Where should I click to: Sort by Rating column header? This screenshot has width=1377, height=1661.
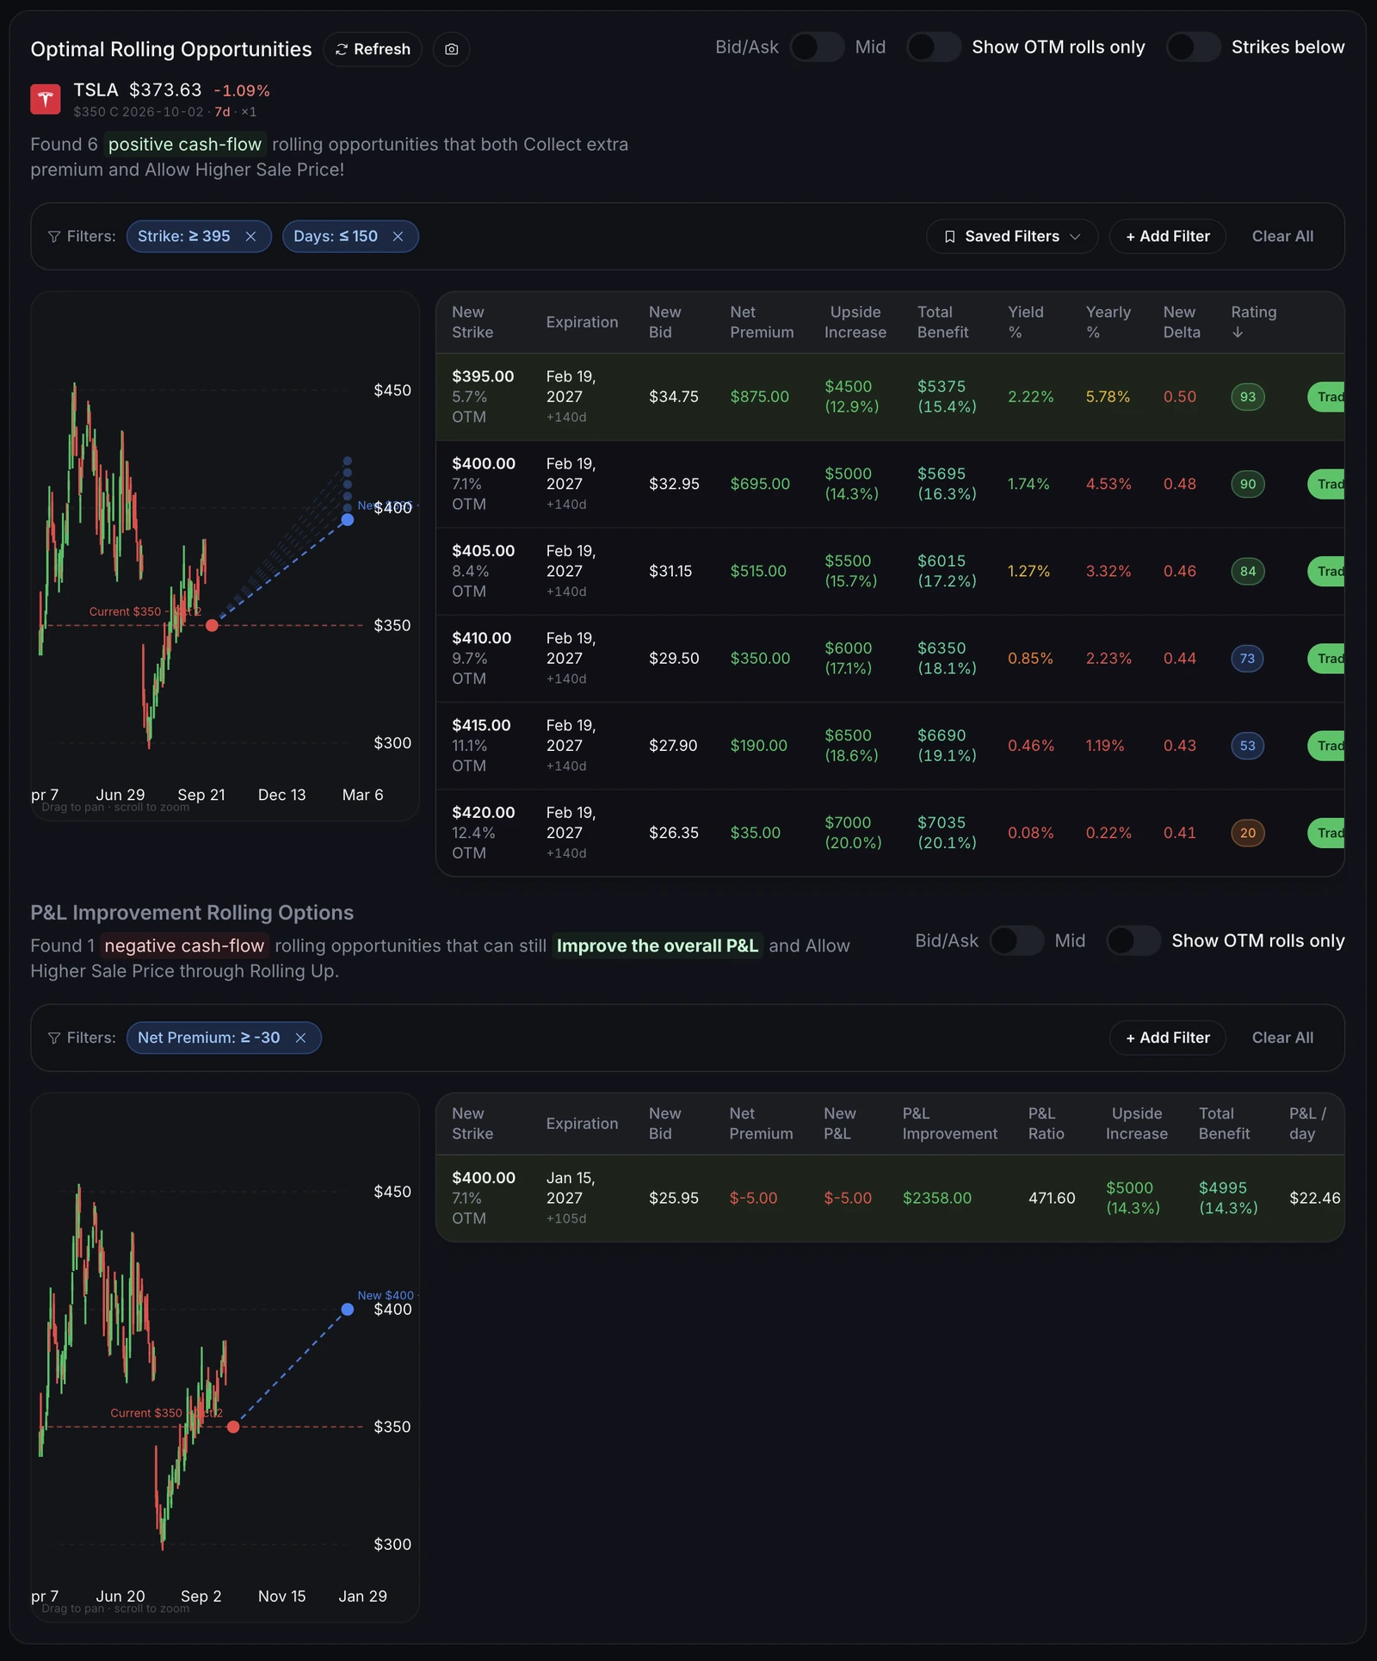1253,322
